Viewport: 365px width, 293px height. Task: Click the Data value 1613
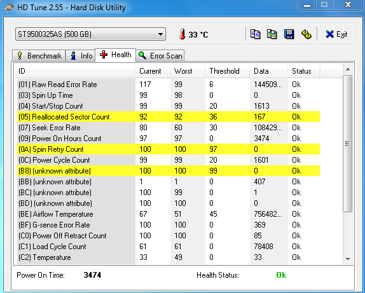[261, 106]
